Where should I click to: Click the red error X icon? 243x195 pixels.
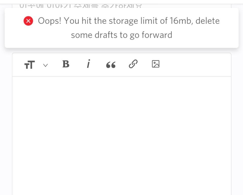coord(28,21)
